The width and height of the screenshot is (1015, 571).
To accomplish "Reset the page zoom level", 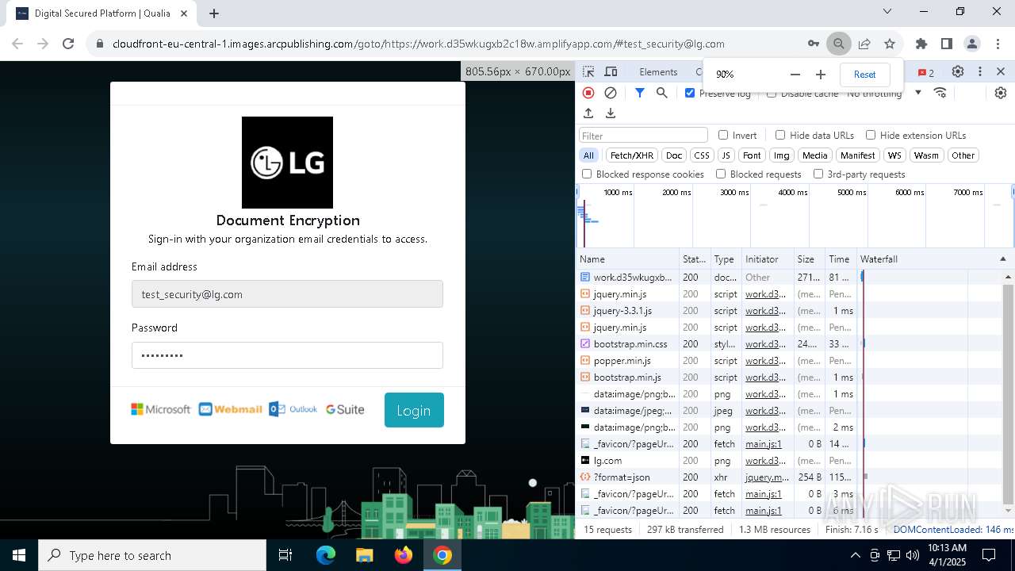I will pyautogui.click(x=864, y=75).
